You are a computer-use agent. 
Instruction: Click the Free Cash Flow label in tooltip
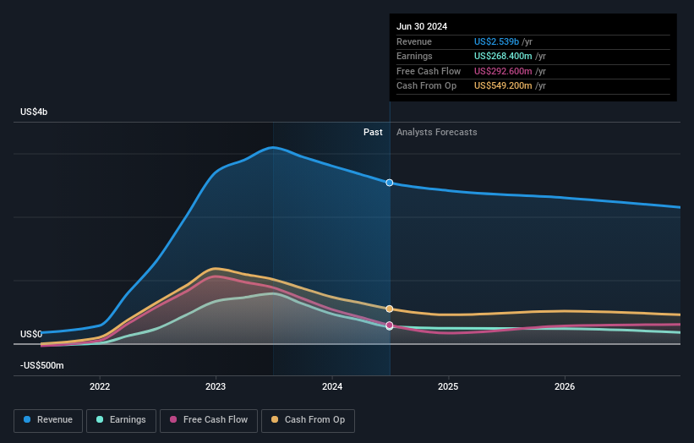click(429, 71)
